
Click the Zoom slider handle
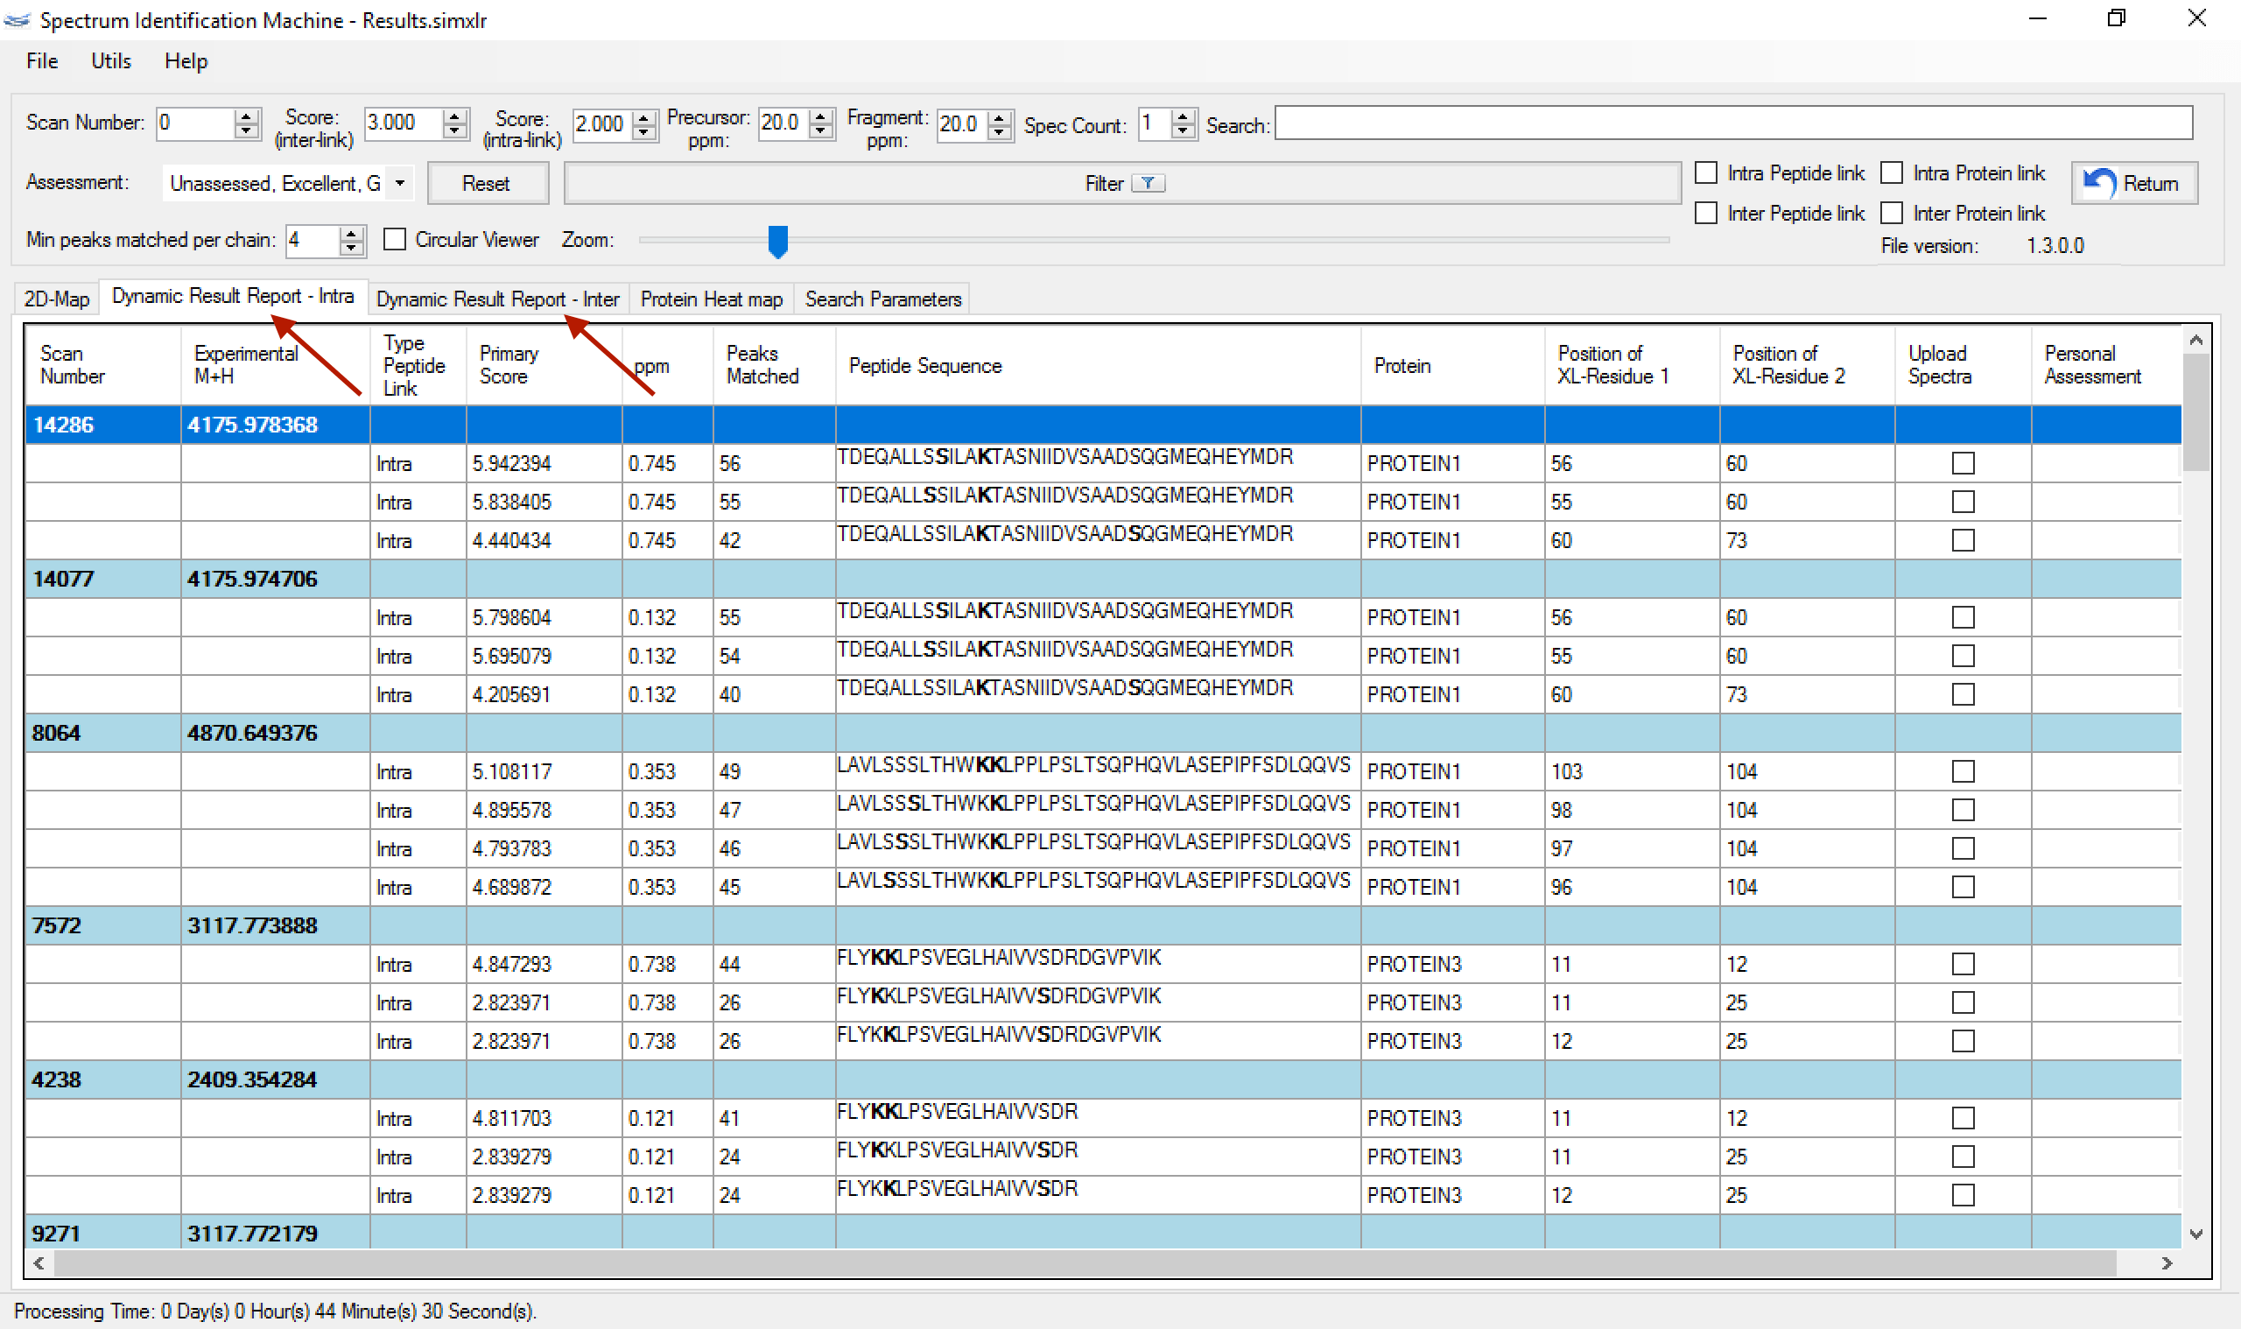coord(778,240)
